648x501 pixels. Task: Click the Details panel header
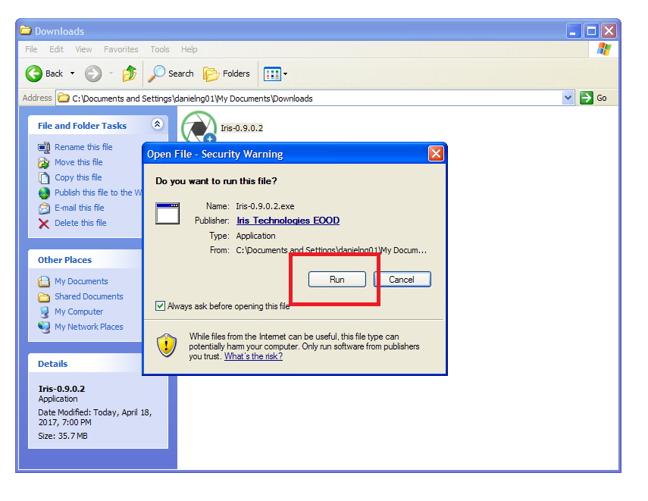click(x=85, y=363)
